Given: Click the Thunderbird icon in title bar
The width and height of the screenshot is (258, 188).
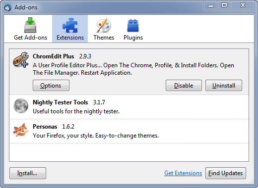Looking at the screenshot, I should click(8, 7).
